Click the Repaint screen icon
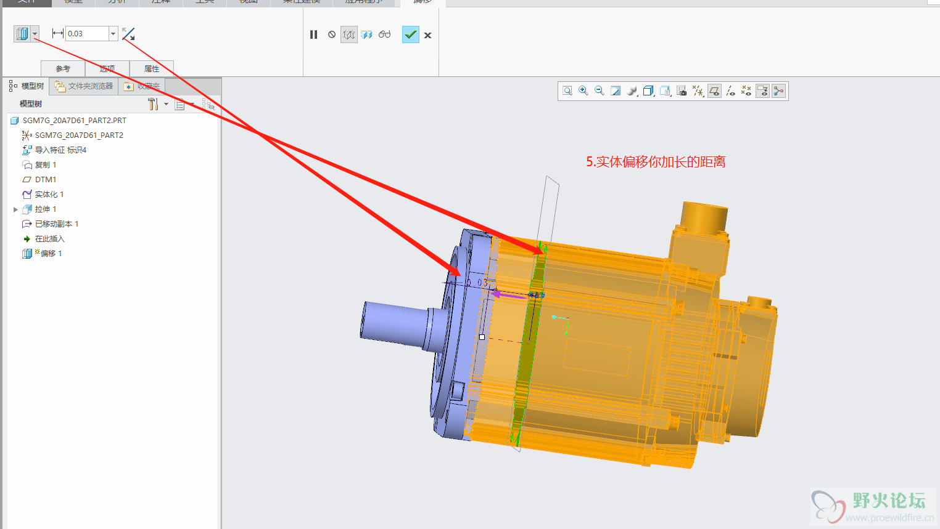The height and width of the screenshot is (529, 940). click(616, 91)
